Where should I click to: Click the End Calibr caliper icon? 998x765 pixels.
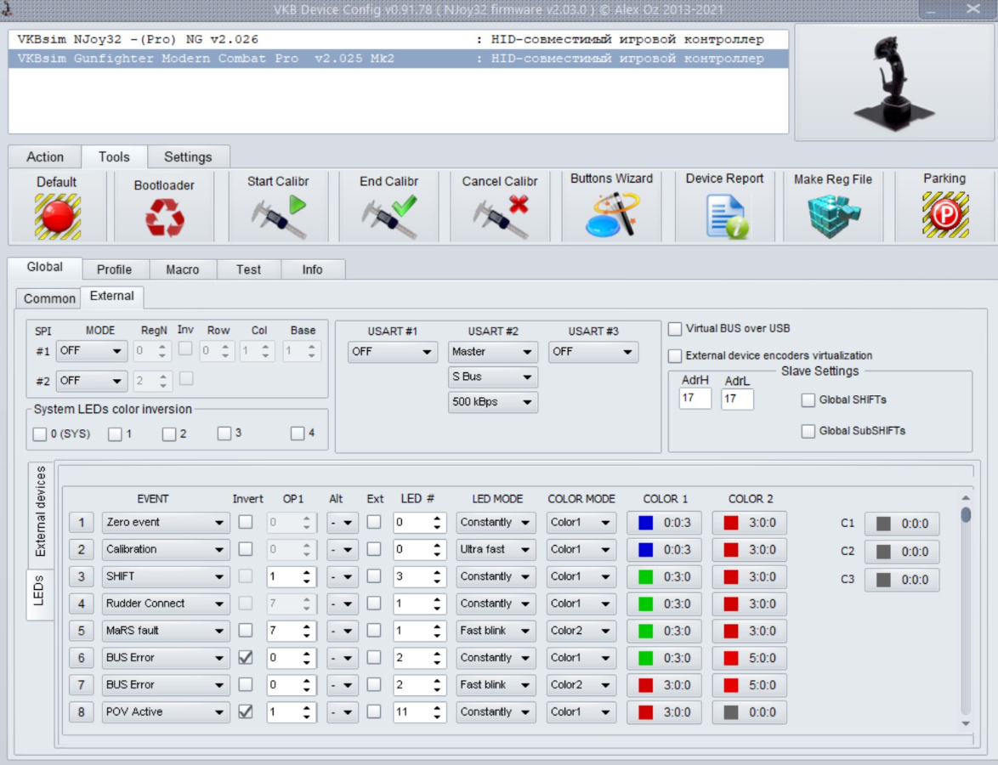pos(388,216)
